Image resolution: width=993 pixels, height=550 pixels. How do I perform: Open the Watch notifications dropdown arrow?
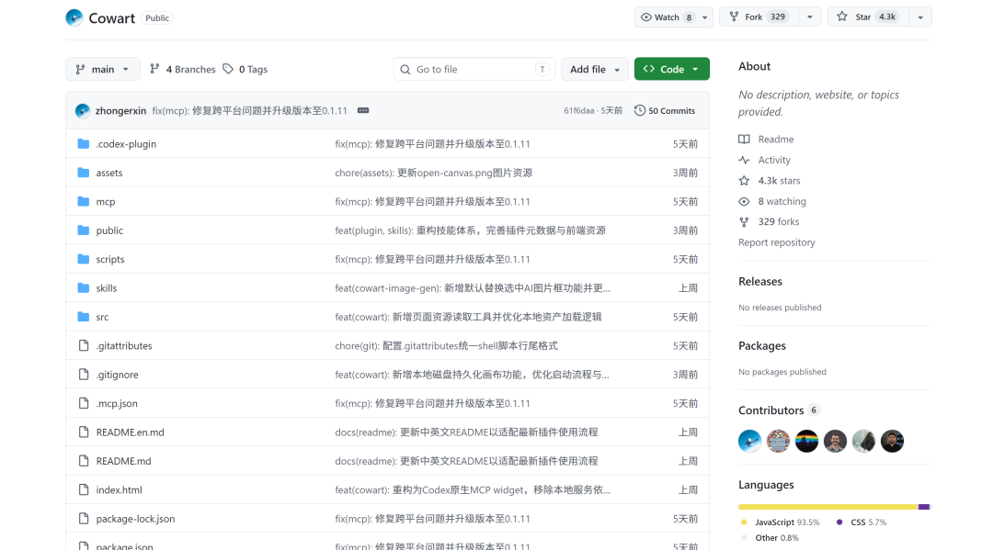click(x=705, y=17)
